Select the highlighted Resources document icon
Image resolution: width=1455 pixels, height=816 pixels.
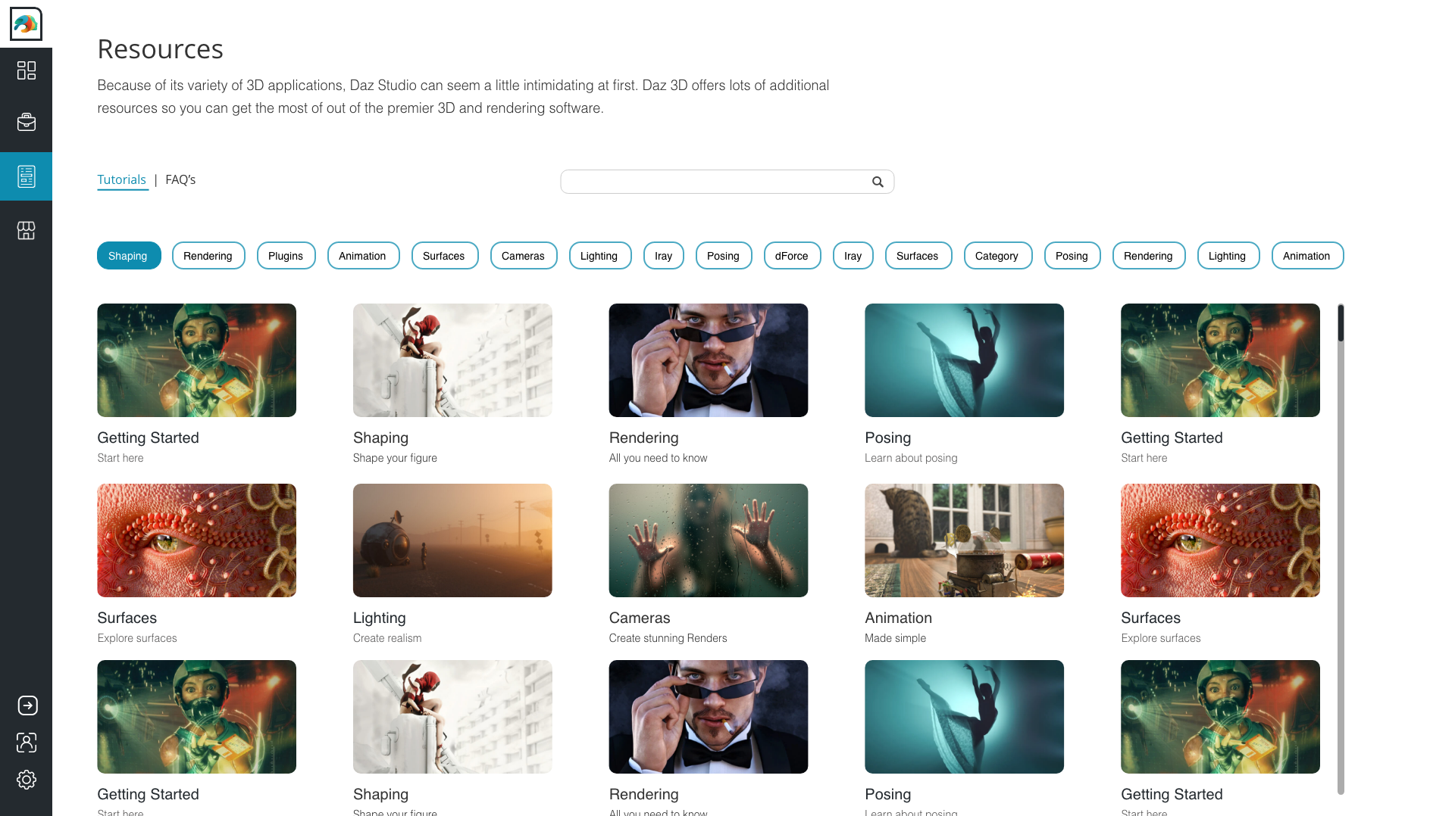[27, 176]
